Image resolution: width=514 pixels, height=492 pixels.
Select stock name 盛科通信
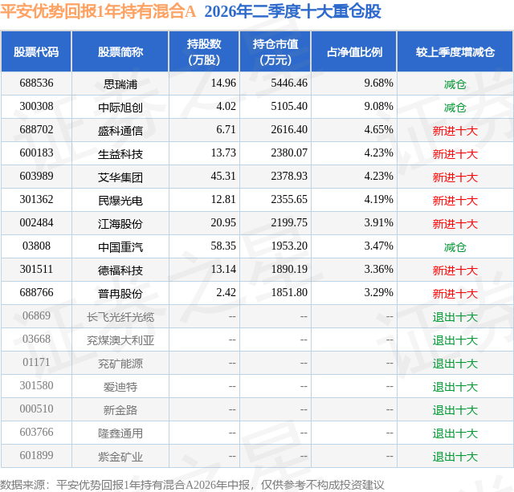pos(120,131)
